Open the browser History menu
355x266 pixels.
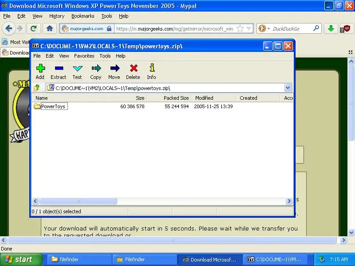coord(57,16)
